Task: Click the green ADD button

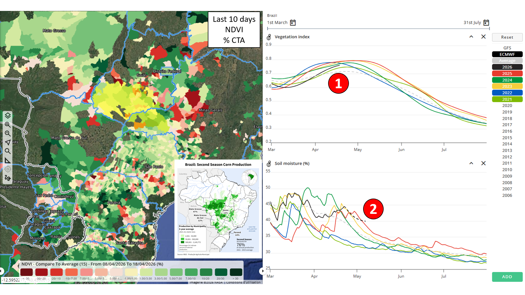Action: (x=507, y=277)
